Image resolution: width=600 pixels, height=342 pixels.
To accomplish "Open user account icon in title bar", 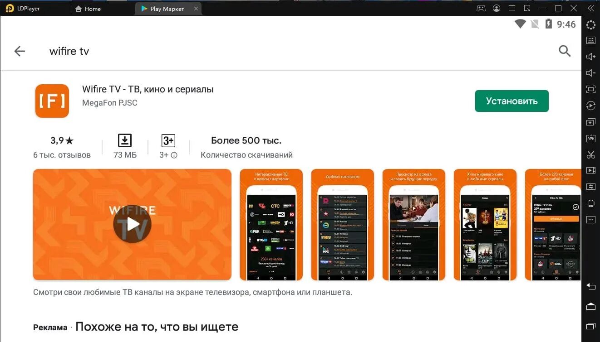I will point(497,9).
